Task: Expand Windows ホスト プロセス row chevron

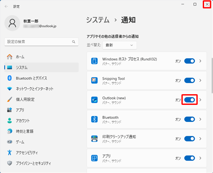Action: [x=200, y=61]
